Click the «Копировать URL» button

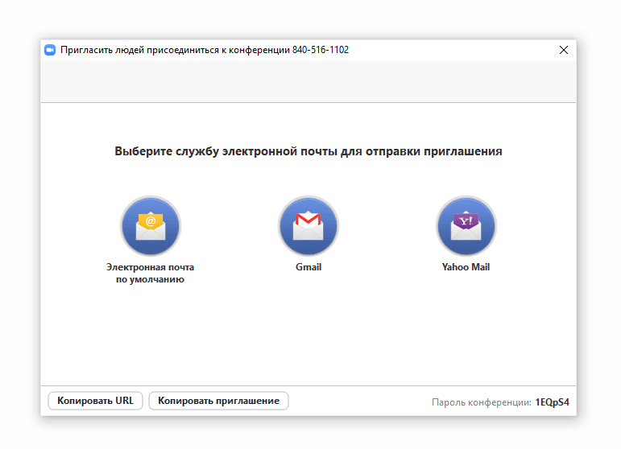(96, 401)
